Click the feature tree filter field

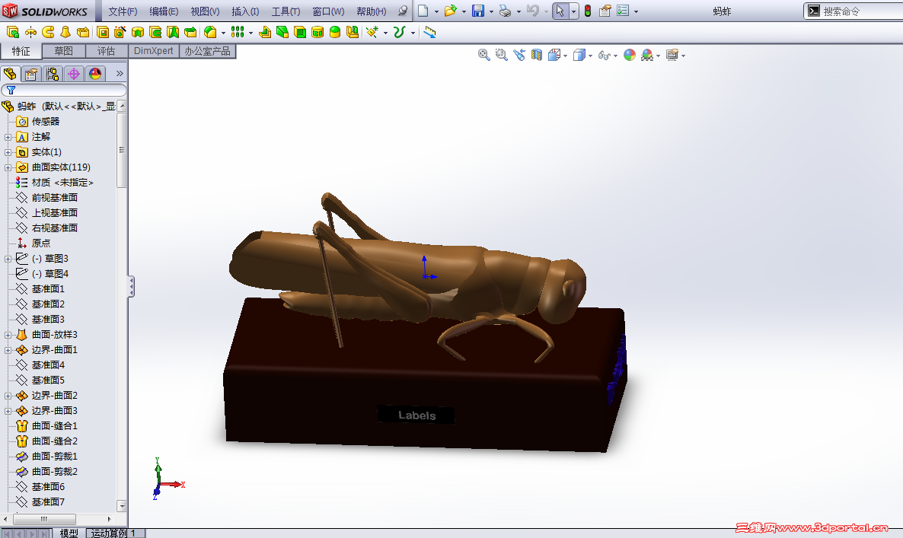pyautogui.click(x=64, y=91)
